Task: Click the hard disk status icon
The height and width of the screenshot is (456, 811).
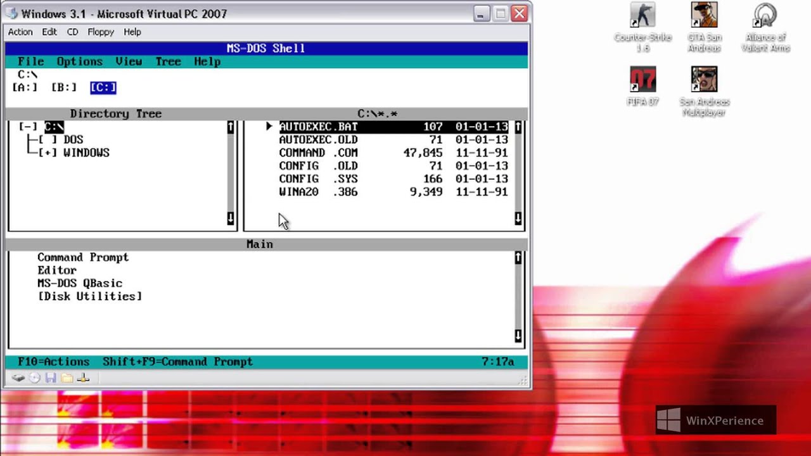Action: pos(18,378)
